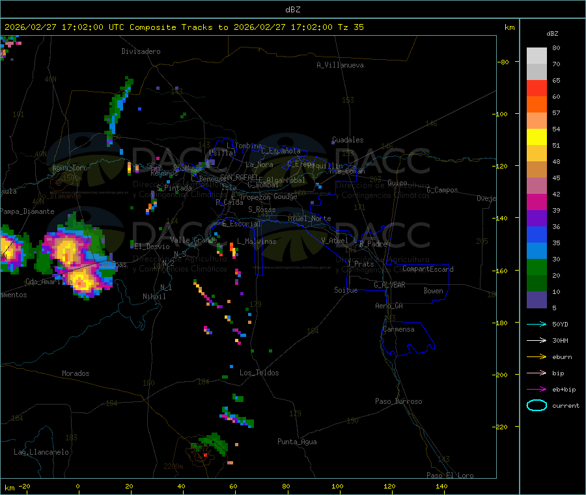Click the 'Tz 35' text in header
This screenshot has height=495, width=586.
coord(350,27)
